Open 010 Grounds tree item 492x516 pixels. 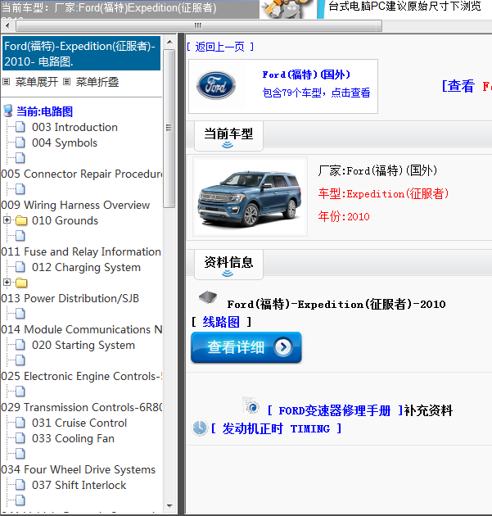pos(65,220)
